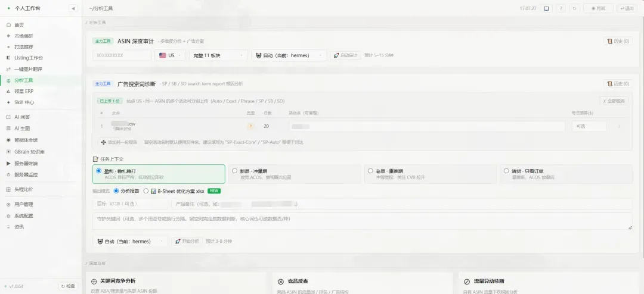The height and width of the screenshot is (294, 644).
Task: Click the 退出 logout button
Action: pos(627,8)
